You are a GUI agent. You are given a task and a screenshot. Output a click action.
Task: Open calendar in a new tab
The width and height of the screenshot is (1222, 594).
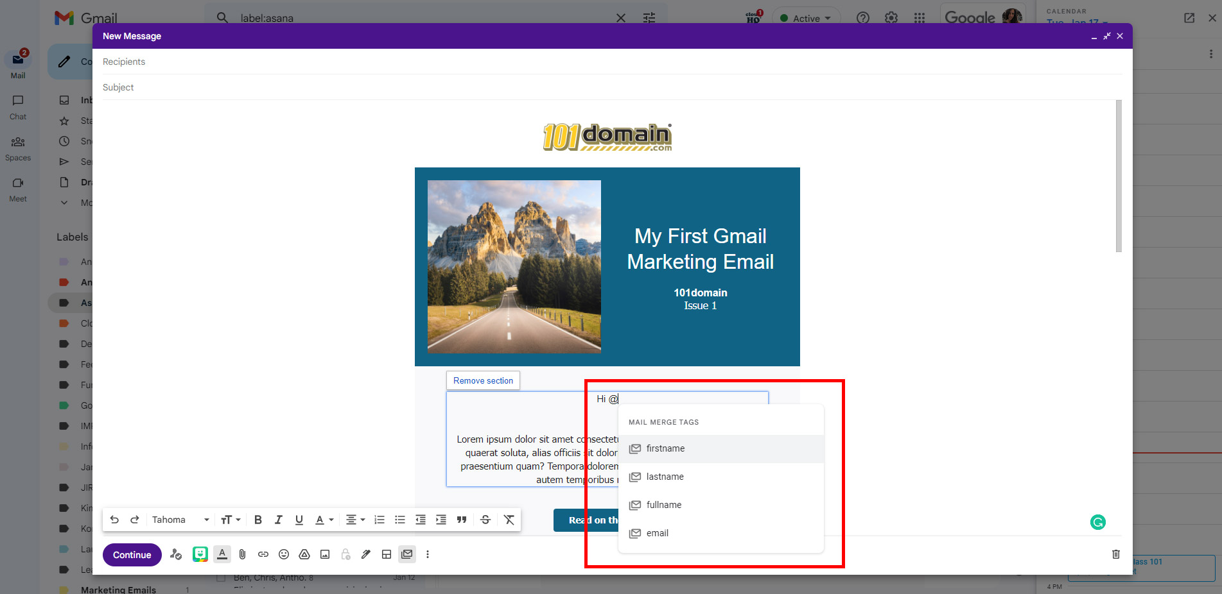coord(1189,18)
